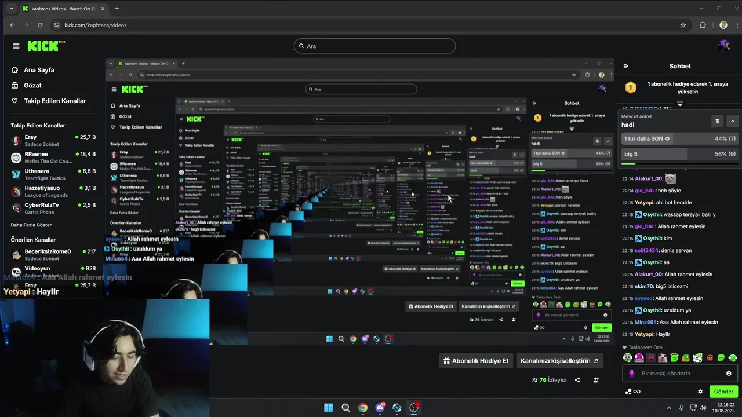This screenshot has width=742, height=417.
Task: Insert the red angry face emote
Action: 710,358
